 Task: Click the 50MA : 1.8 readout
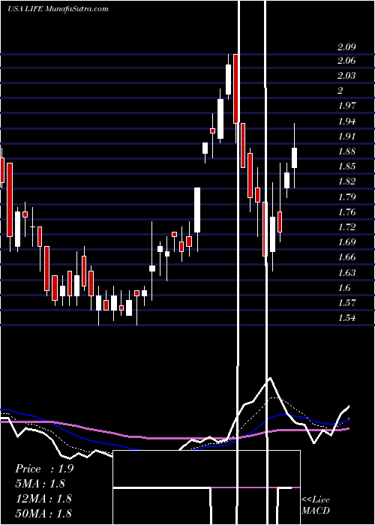pos(43,513)
